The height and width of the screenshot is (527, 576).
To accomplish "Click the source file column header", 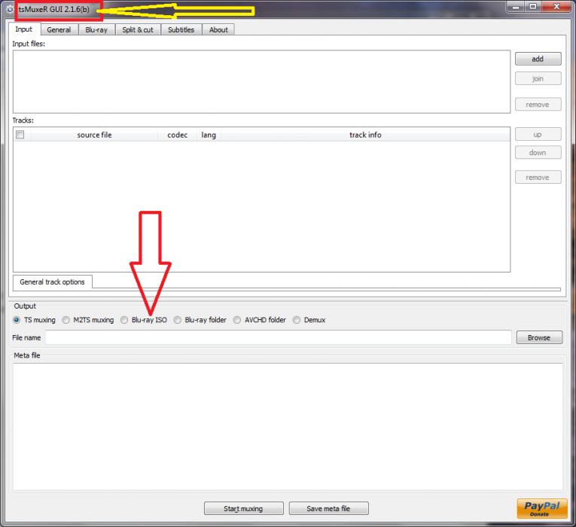I will coord(94,135).
